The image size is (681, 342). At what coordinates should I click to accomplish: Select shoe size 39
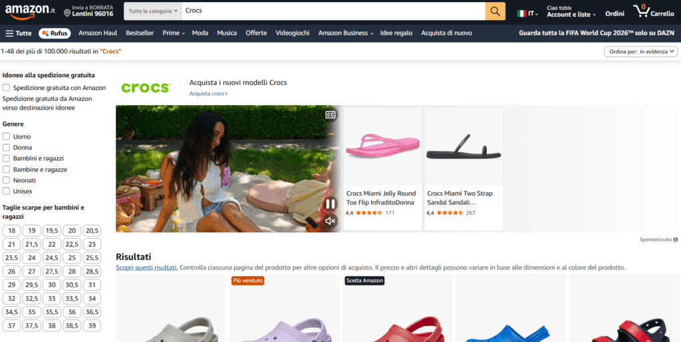(x=92, y=325)
